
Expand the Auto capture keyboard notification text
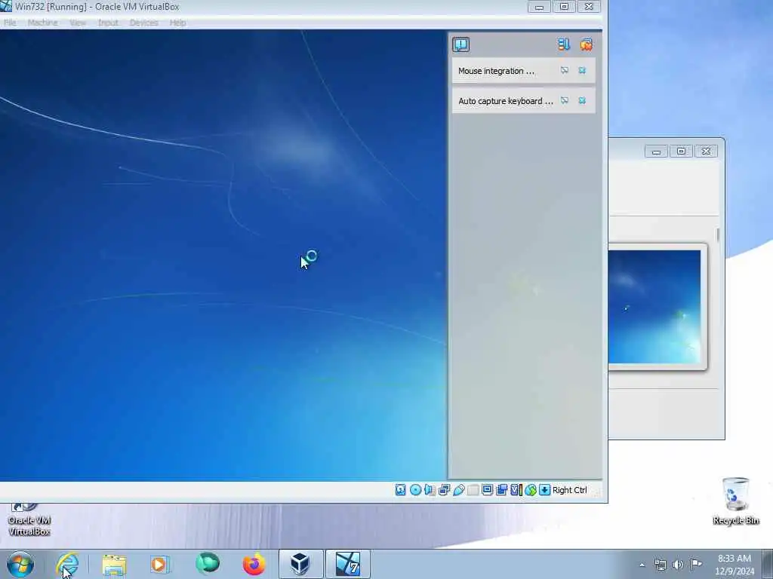click(x=505, y=101)
